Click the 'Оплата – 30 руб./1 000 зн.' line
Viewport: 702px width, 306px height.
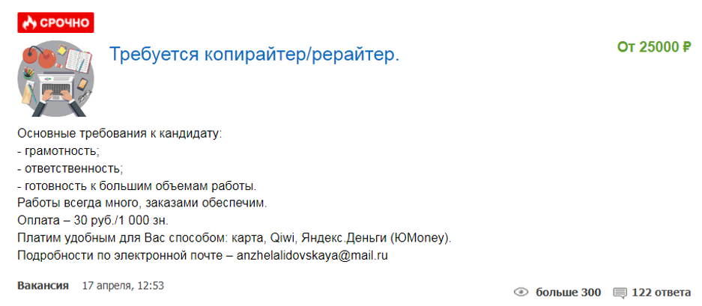(x=93, y=221)
